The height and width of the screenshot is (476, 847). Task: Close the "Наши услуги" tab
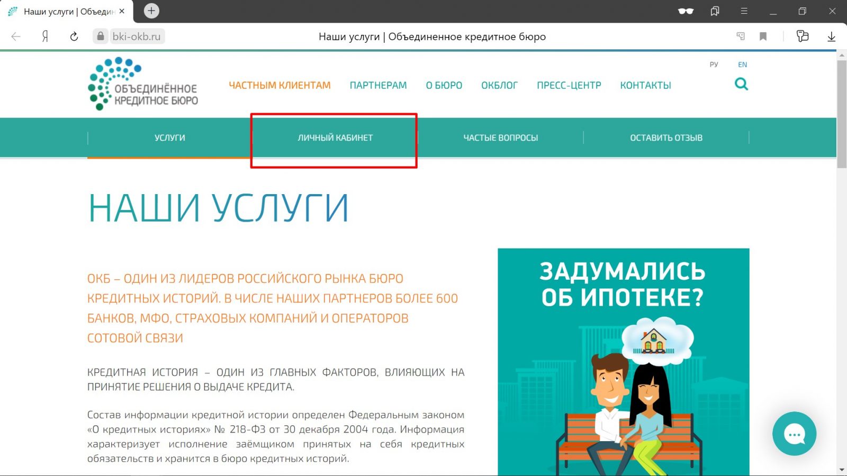coord(122,11)
